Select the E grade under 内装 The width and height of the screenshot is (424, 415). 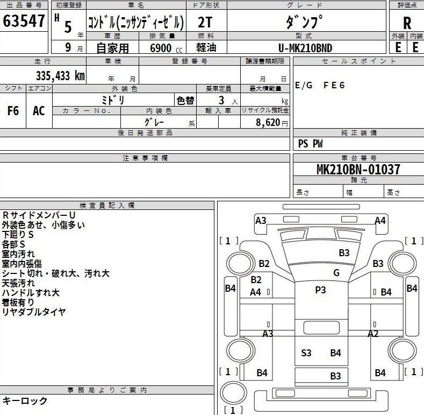coord(415,47)
